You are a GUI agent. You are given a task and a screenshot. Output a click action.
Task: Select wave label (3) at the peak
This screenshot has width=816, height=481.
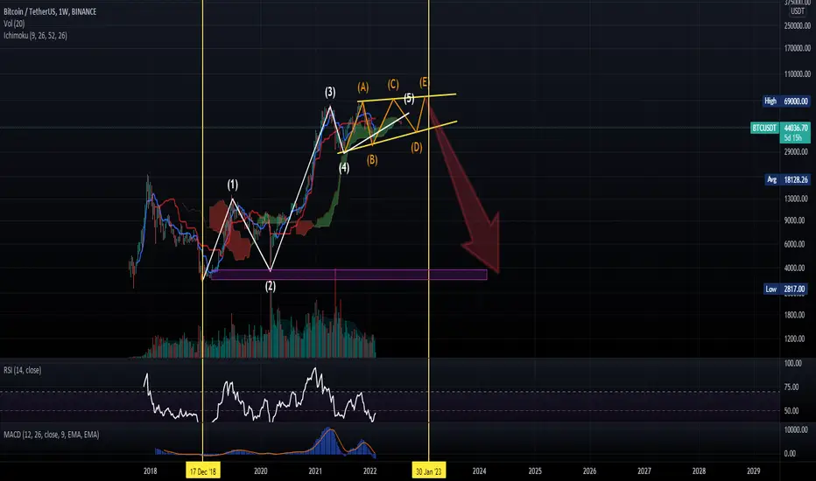point(330,93)
